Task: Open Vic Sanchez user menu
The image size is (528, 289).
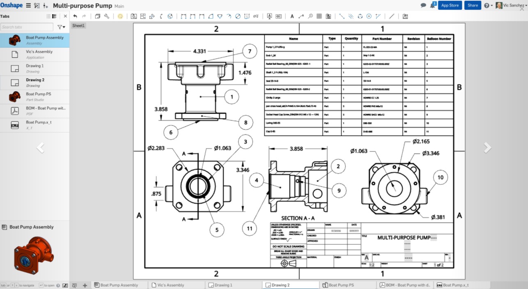Action: [x=510, y=5]
